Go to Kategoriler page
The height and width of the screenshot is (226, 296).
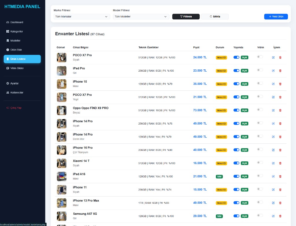click(x=22, y=31)
